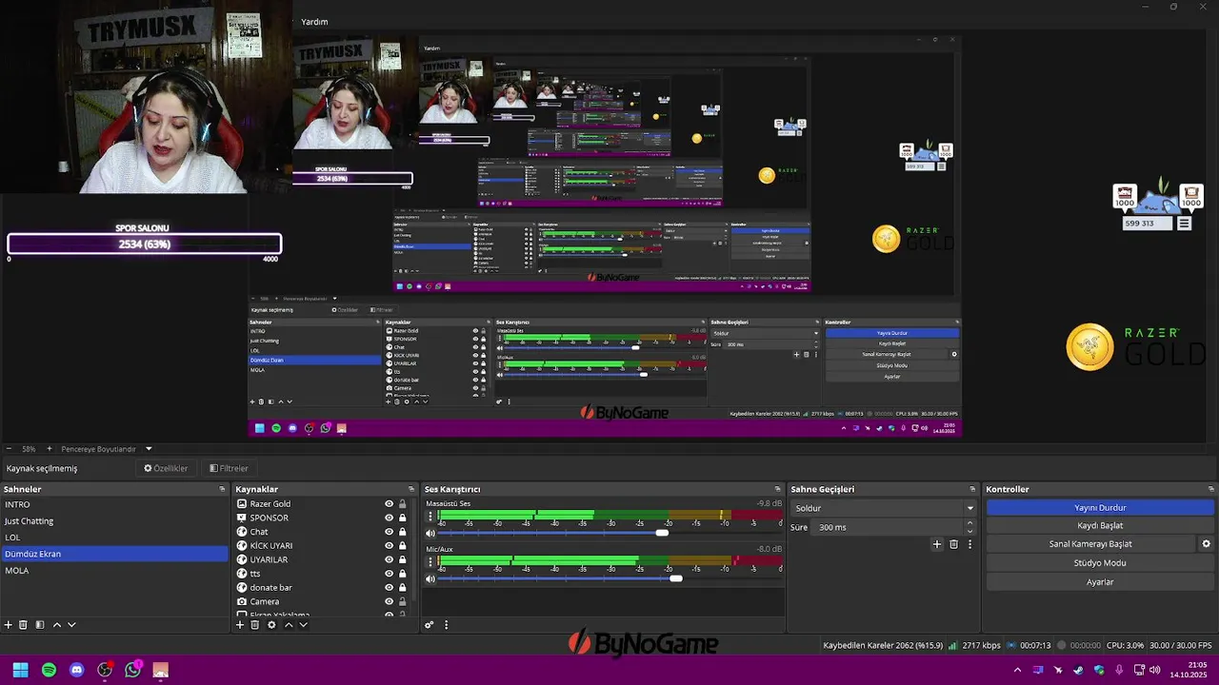
Task: Add a new scene with the plus icon in Sahneler
Action: [x=9, y=625]
